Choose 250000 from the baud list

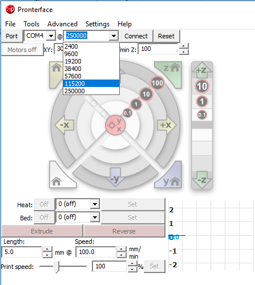click(91, 91)
